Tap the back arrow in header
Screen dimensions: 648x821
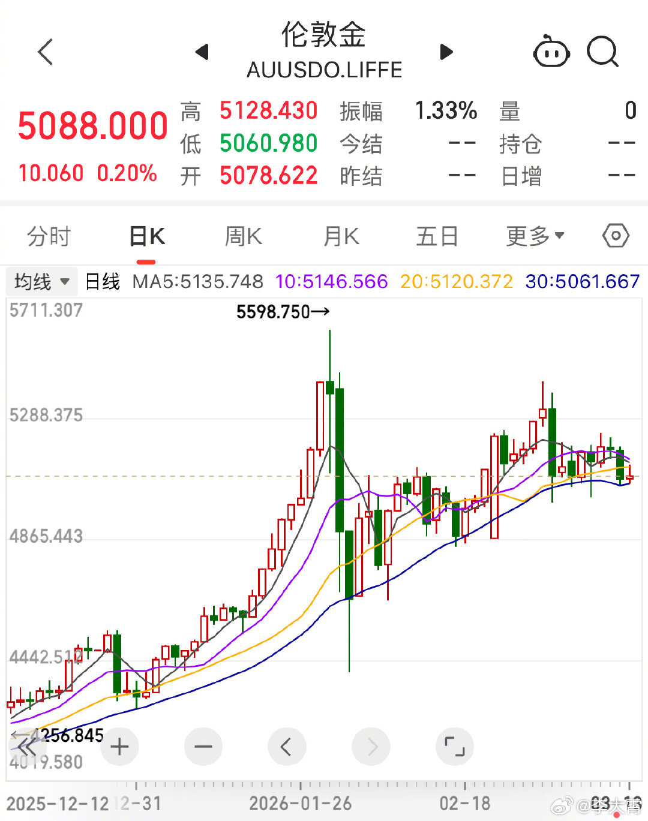(46, 52)
